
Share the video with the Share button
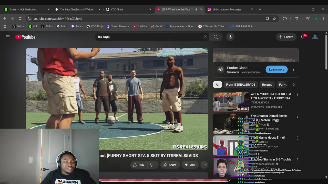click(x=170, y=165)
